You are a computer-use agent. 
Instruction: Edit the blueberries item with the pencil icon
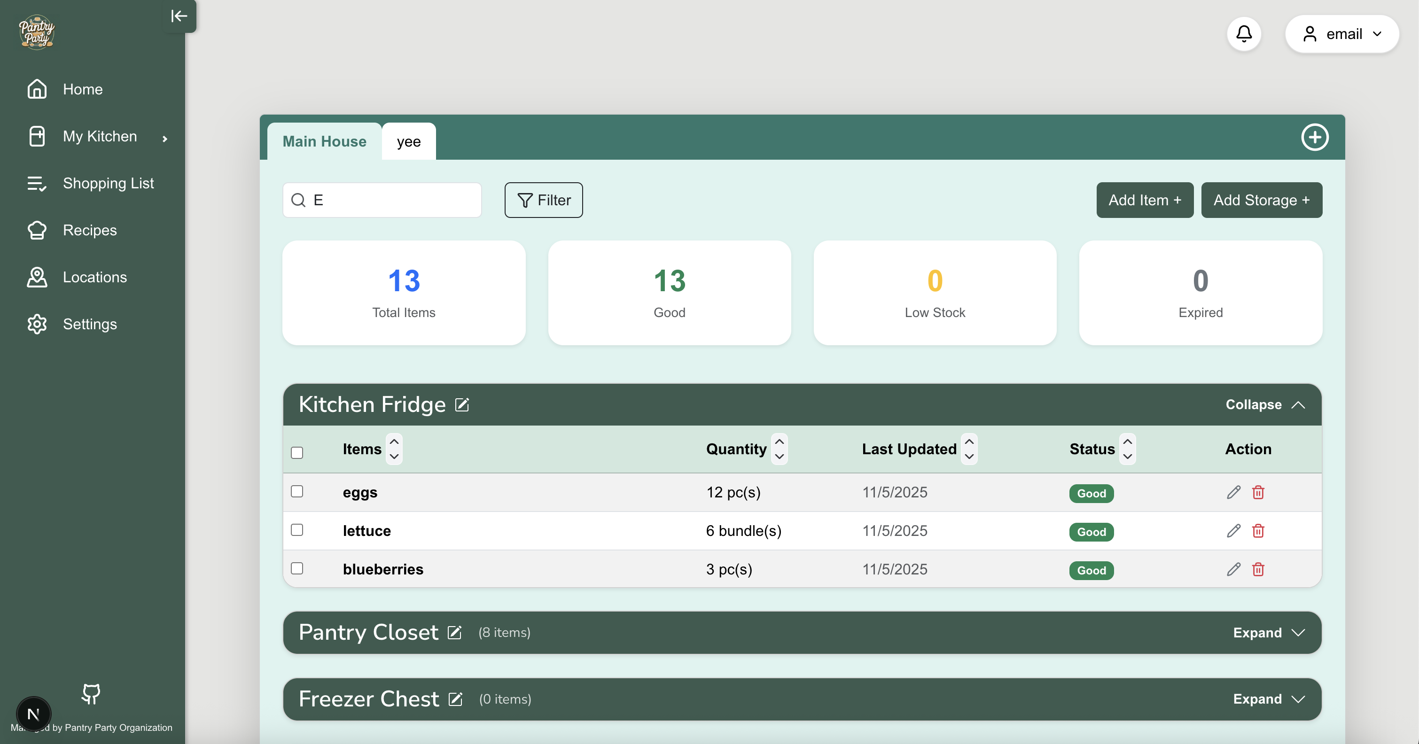(1233, 569)
